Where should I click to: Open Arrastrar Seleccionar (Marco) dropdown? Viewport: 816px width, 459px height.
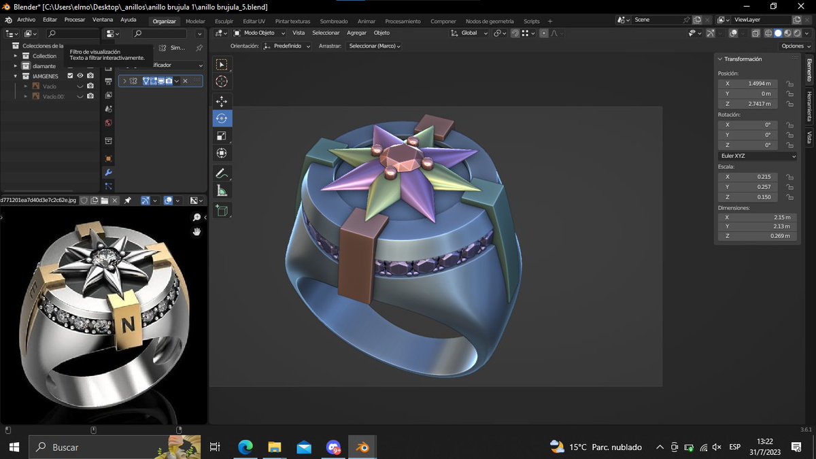click(x=374, y=46)
